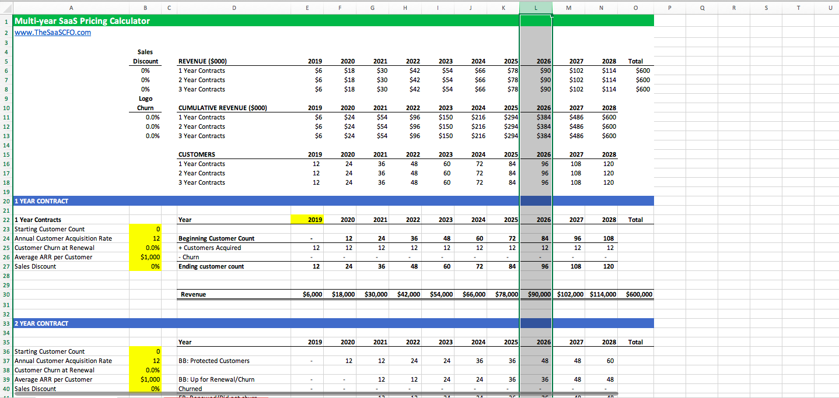Viewport: 839px width, 398px height.
Task: Open the www.TheSaaSCFO.com hyperlink
Action: (x=53, y=33)
